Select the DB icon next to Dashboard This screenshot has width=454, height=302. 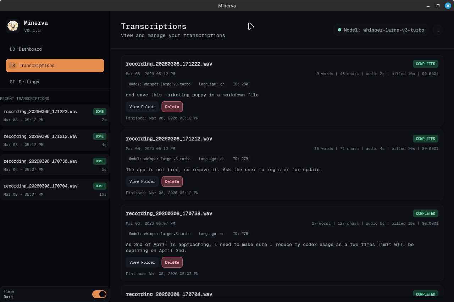(x=12, y=49)
